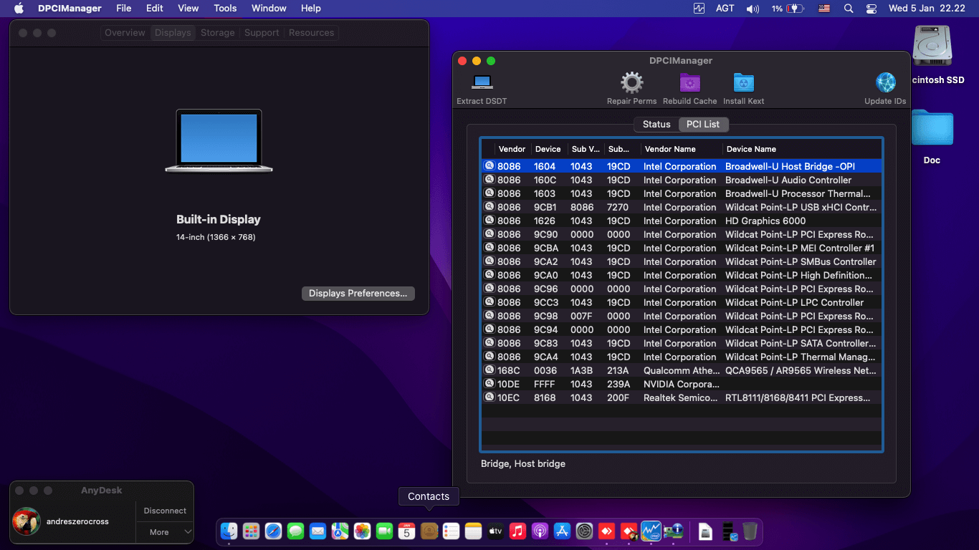The height and width of the screenshot is (550, 979).
Task: Click the lookup icon beside HD Graphics 6000
Action: tap(489, 221)
